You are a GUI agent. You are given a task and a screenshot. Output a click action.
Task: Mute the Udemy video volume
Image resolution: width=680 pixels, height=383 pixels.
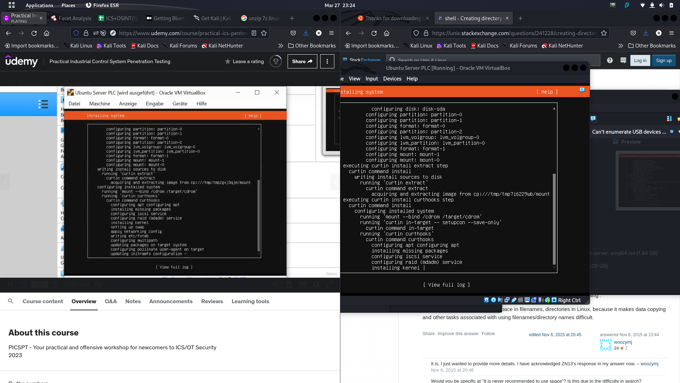coord(276,284)
